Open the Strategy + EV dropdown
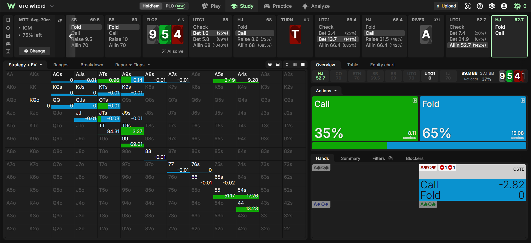This screenshot has height=243, width=531. (x=25, y=65)
